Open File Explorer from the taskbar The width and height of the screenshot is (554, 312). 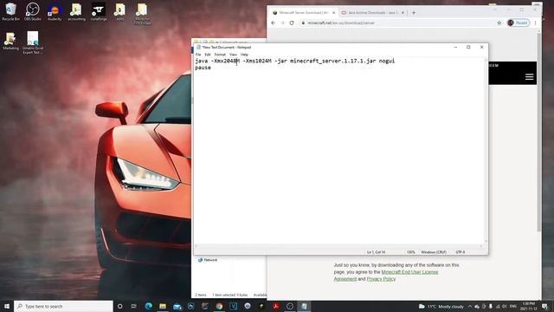(163, 306)
